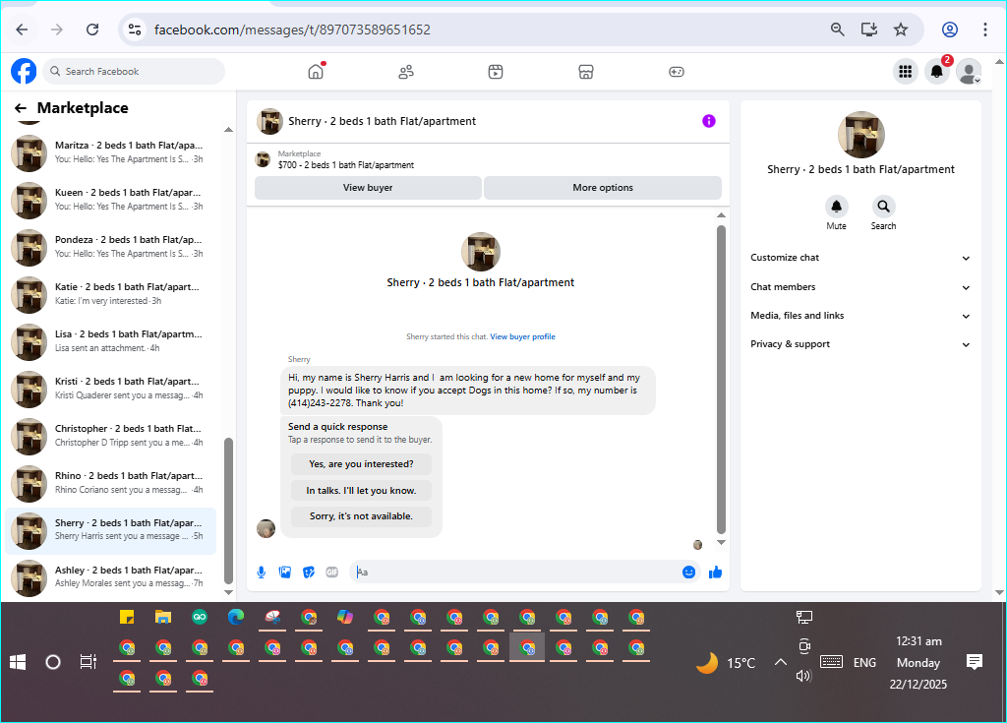The image size is (1007, 723).
Task: Click the conversation list scrollbar thumb
Action: point(228,511)
